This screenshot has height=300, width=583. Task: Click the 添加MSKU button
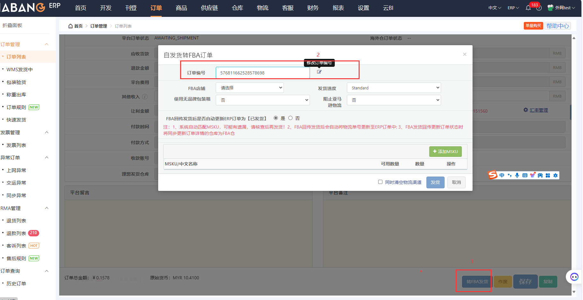[445, 151]
